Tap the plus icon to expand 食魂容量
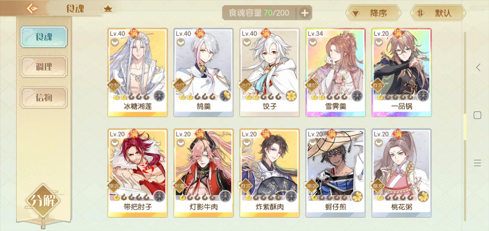The width and height of the screenshot is (489, 231). tap(304, 13)
